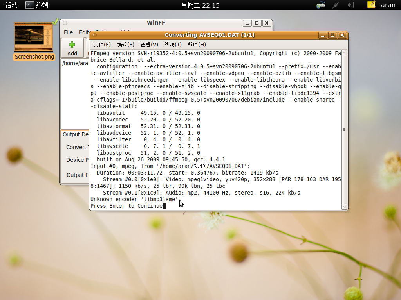Screen dimensions: 401x300
Task: Click the WinFF window title text
Action: tap(156, 23)
